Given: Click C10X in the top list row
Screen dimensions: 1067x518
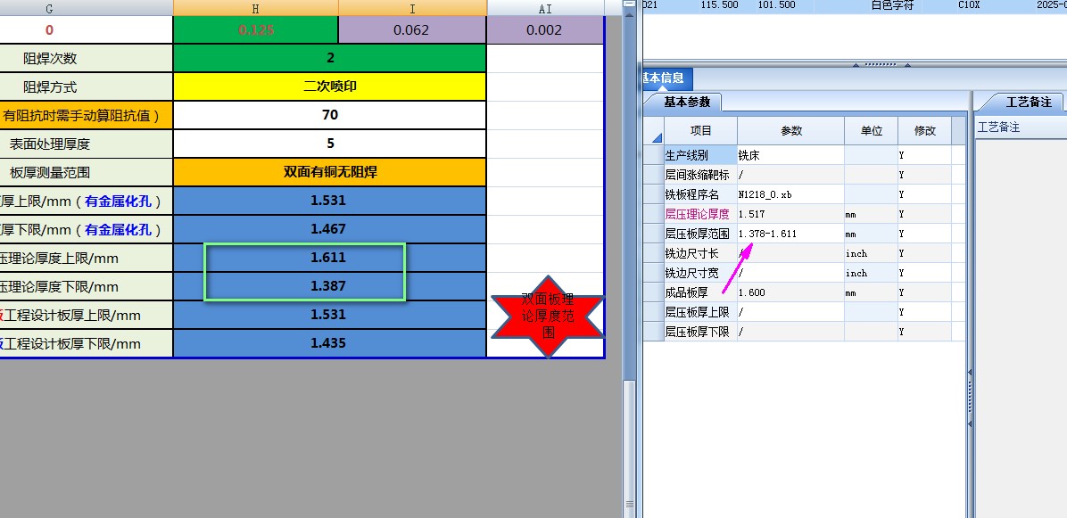Looking at the screenshot, I should click(x=970, y=4).
